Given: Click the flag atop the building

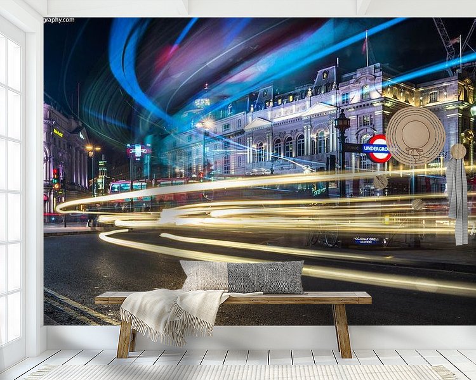Looking at the screenshot, I should 364,44.
